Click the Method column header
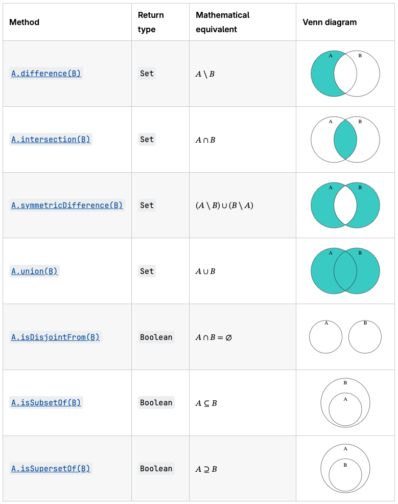 click(25, 22)
